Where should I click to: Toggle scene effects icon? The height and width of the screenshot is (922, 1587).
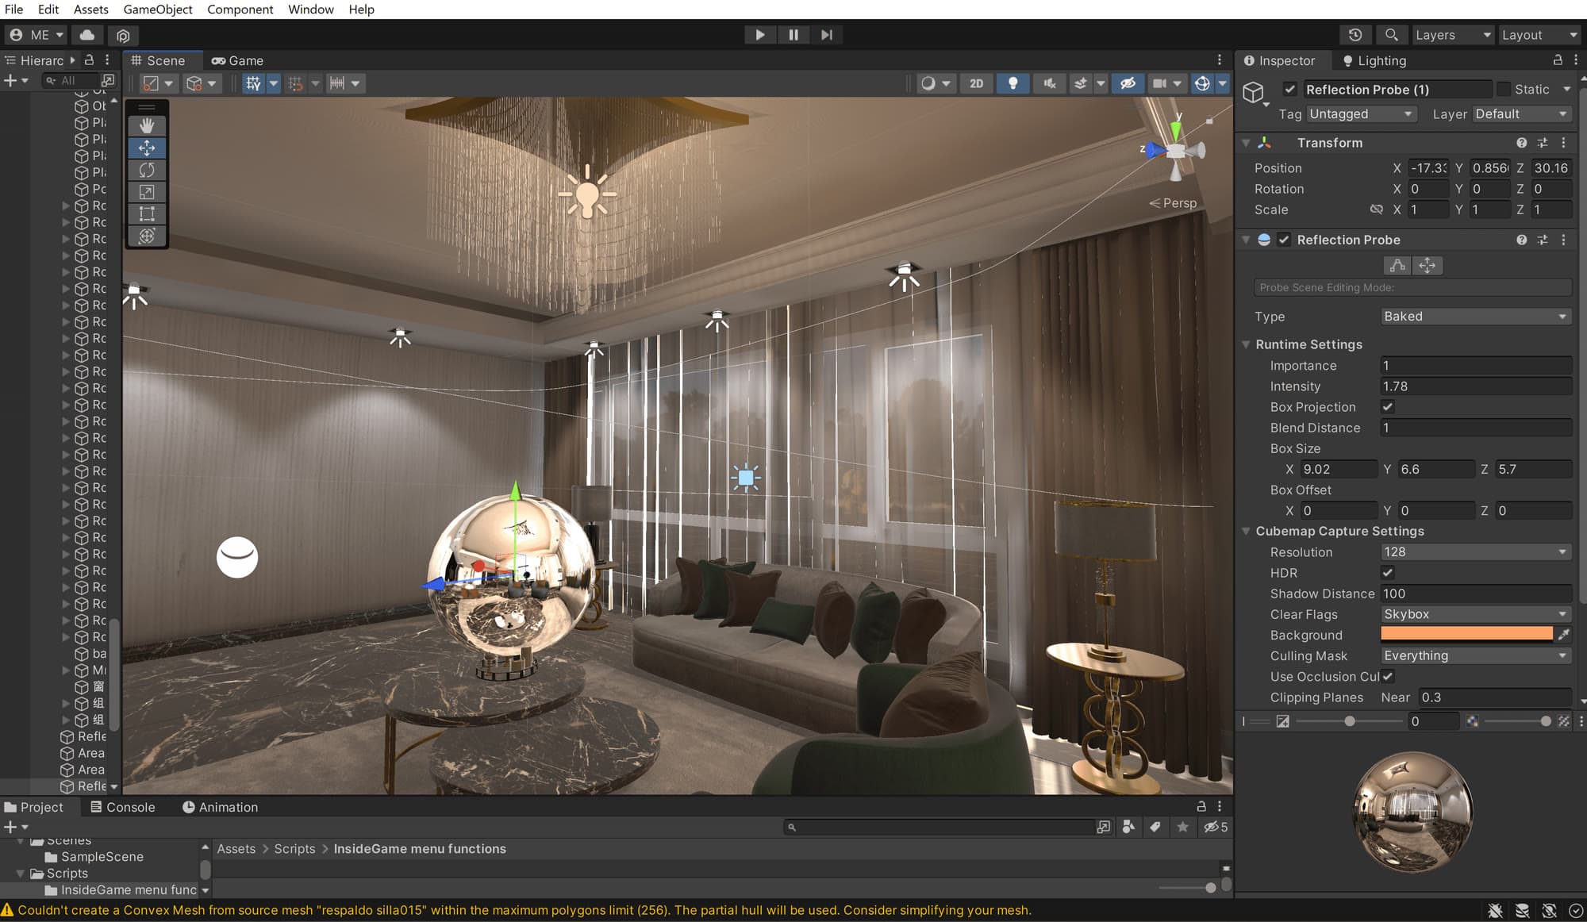pos(1081,83)
